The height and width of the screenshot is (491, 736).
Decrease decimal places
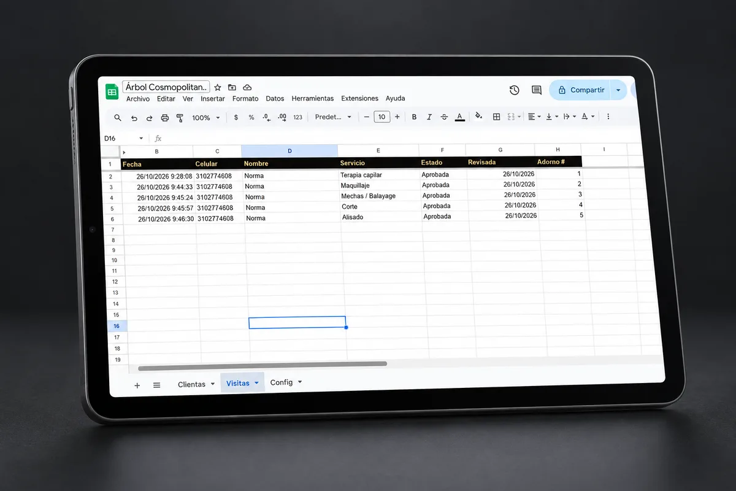[266, 117]
